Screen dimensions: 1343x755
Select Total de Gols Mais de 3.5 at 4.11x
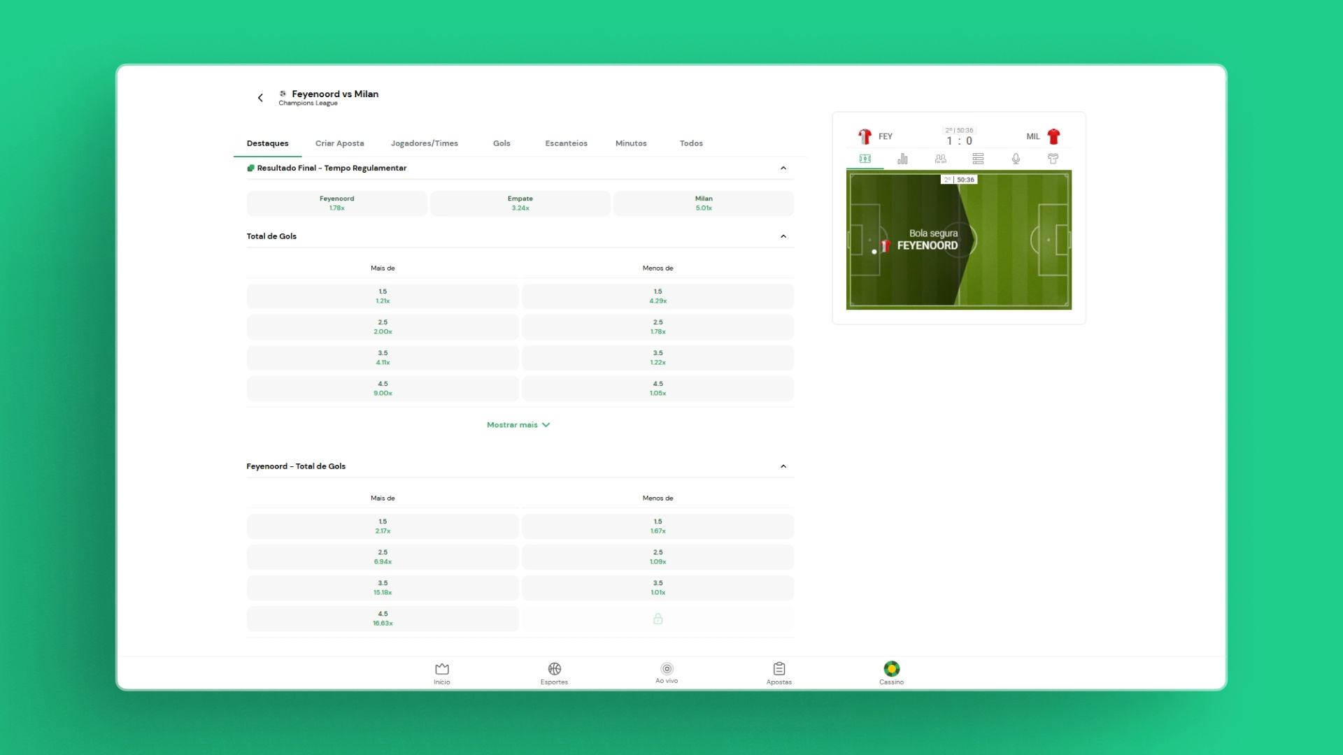[x=383, y=358]
